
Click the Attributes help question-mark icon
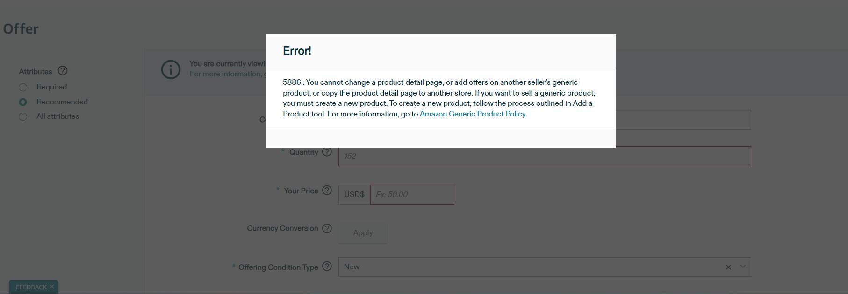coord(63,71)
